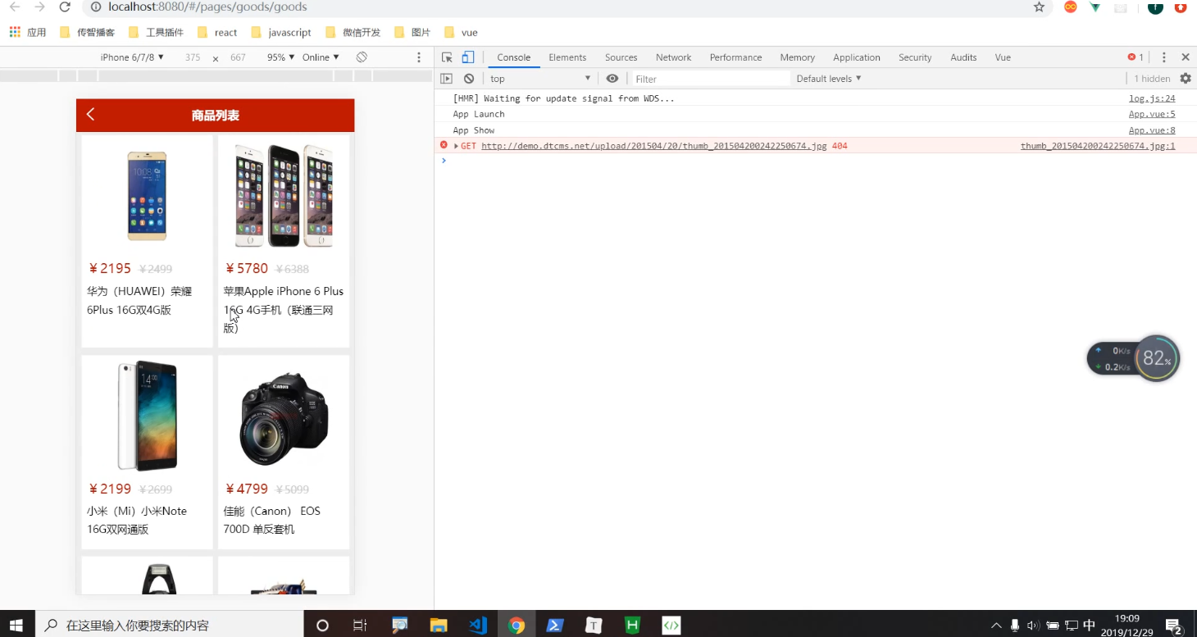
Task: Expand the 404 GET error entry
Action: tap(456, 146)
